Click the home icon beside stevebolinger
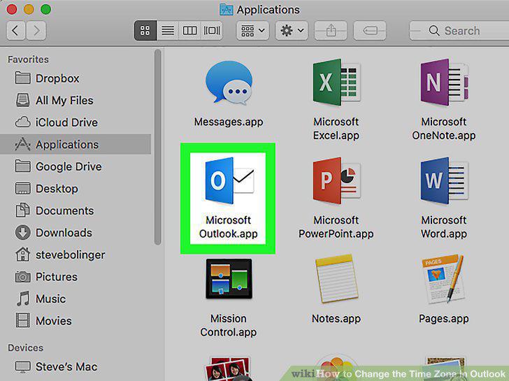509x381 pixels. point(22,254)
